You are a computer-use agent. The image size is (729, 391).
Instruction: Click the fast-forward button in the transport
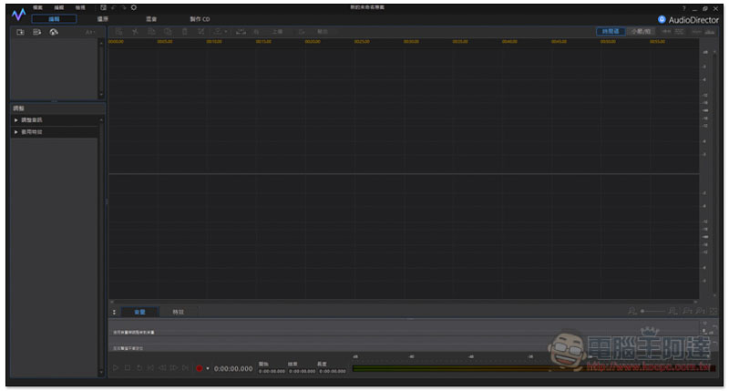coord(173,367)
